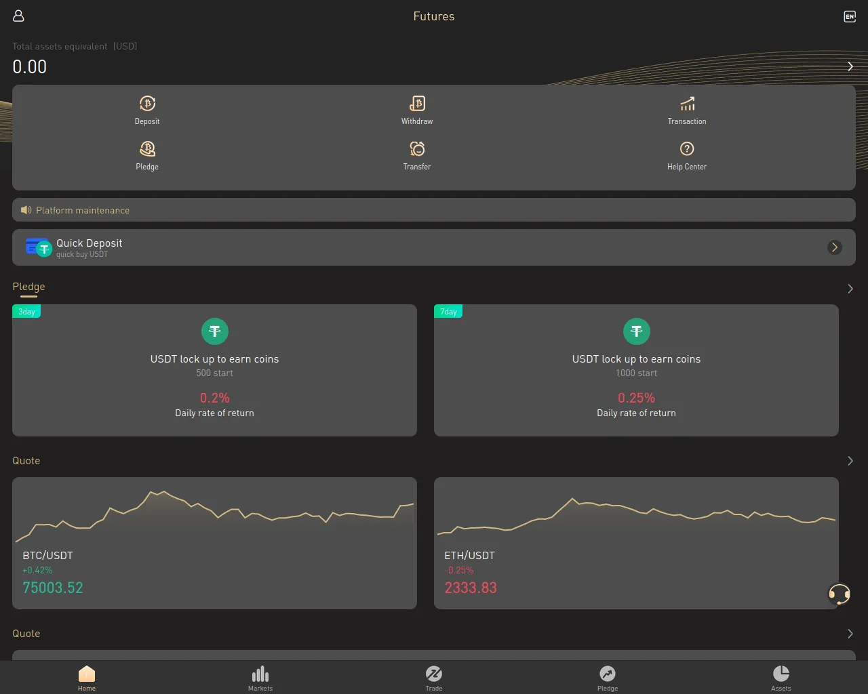
Task: Go to the Markets tab
Action: [260, 677]
